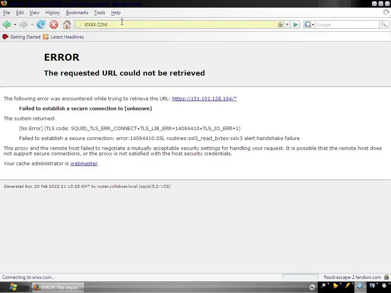Open the Forward history dropdown arrow

coord(32,25)
